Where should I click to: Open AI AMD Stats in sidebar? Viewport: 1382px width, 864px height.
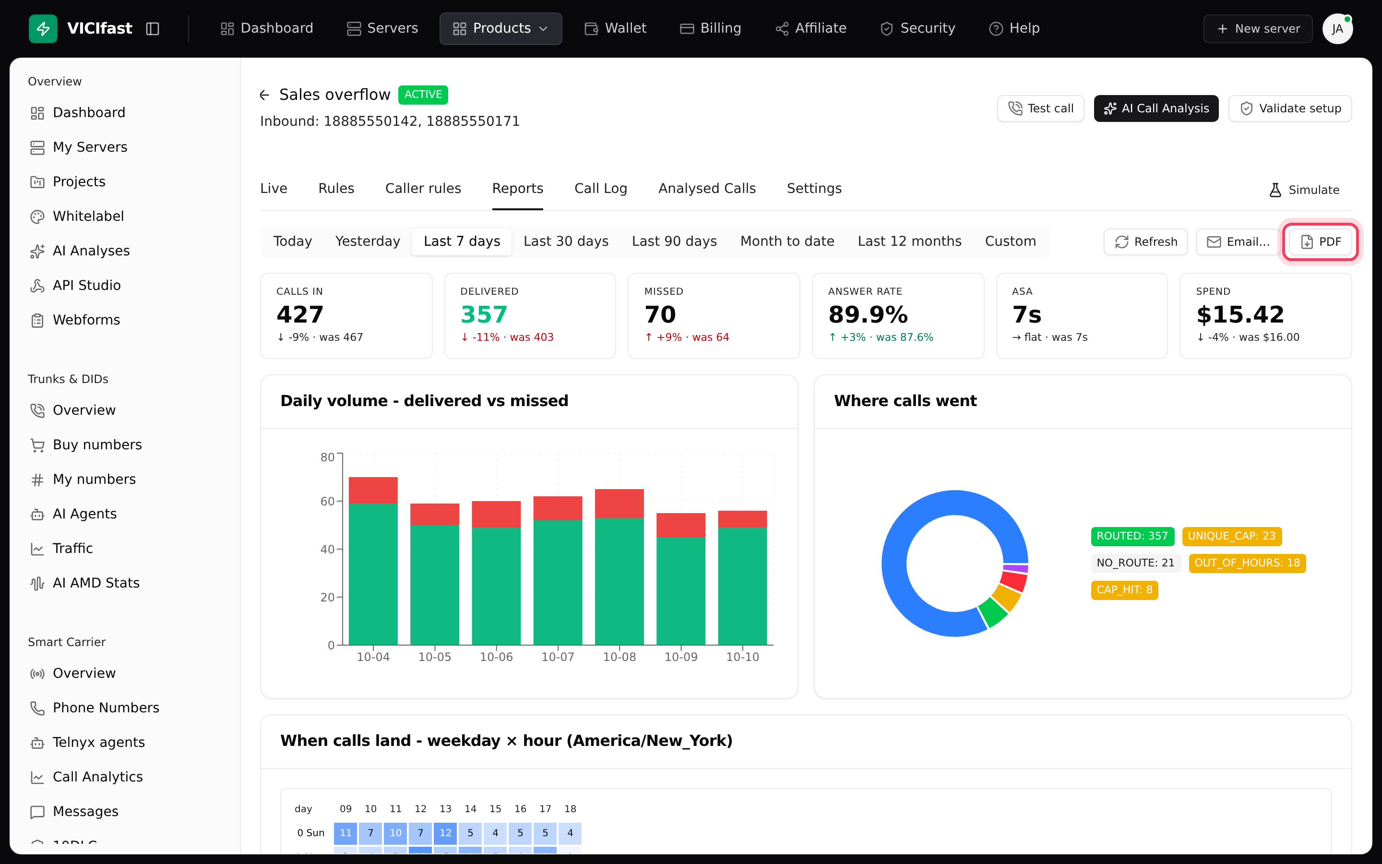[x=125, y=583]
